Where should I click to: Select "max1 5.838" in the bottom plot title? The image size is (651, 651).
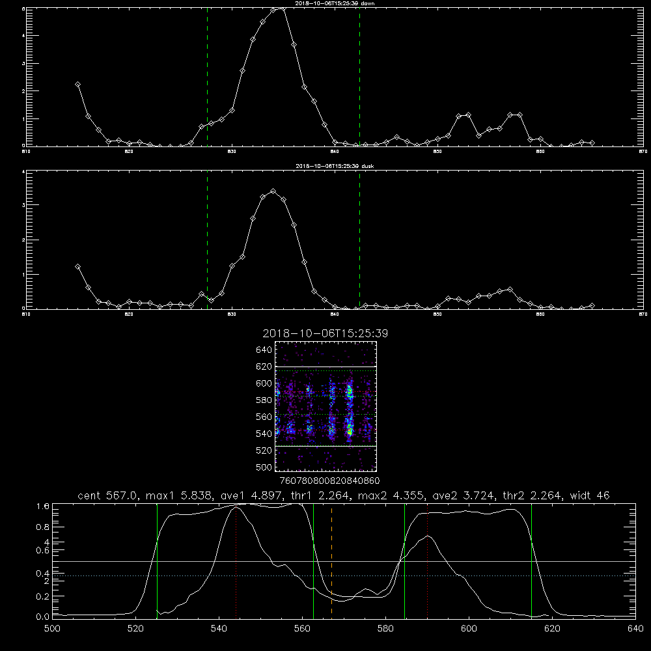(x=180, y=495)
